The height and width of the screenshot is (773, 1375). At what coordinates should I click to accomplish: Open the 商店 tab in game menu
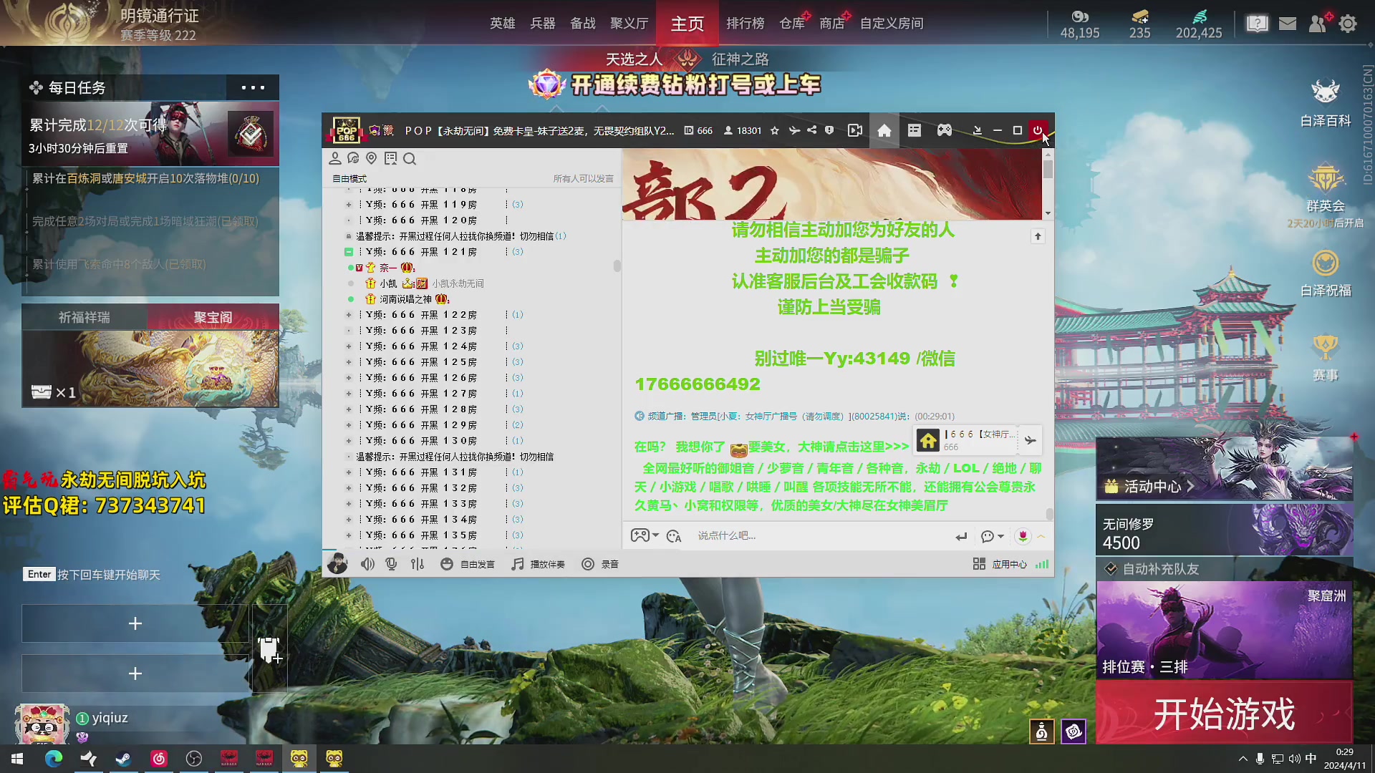point(832,23)
